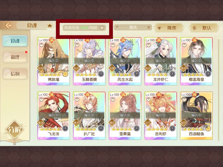Clear search with the X icon

[x=149, y=27]
